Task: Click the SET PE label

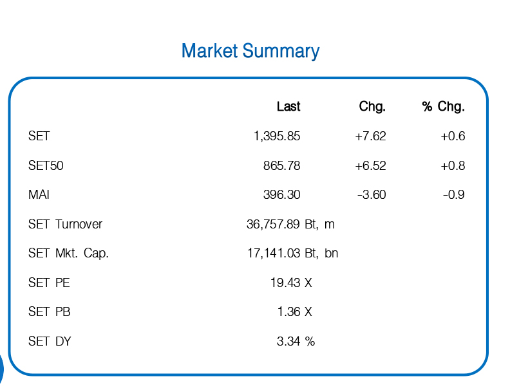Action: [49, 283]
